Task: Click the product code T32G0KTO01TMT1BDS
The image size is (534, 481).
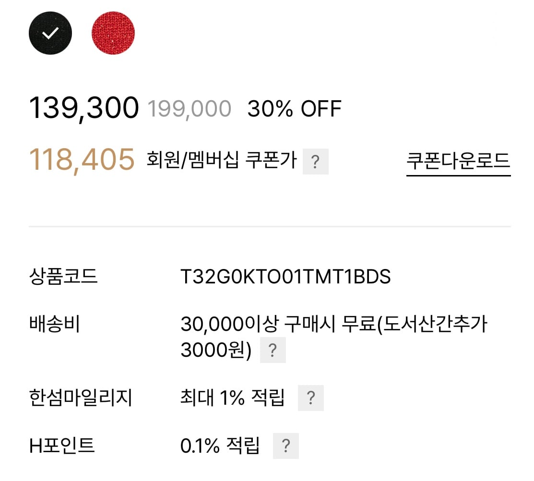Action: point(285,277)
